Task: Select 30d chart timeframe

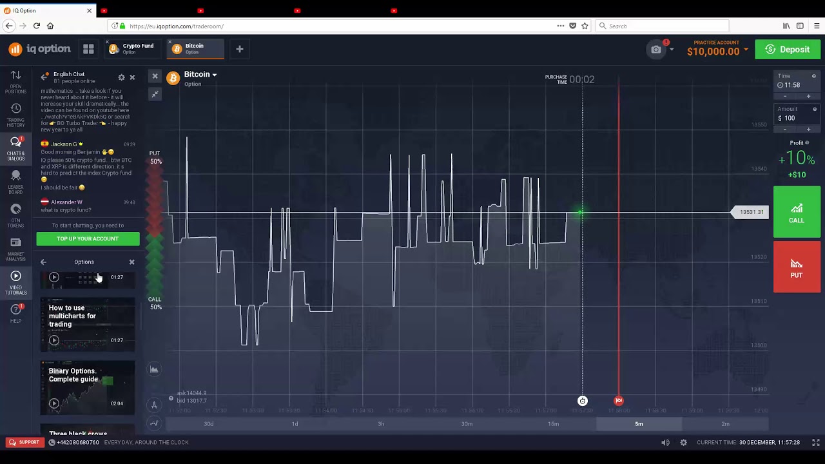Action: (209, 424)
